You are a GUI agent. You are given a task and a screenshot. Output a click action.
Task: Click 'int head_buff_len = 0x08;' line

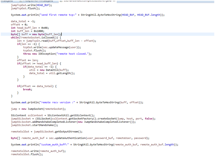coord(30,28)
